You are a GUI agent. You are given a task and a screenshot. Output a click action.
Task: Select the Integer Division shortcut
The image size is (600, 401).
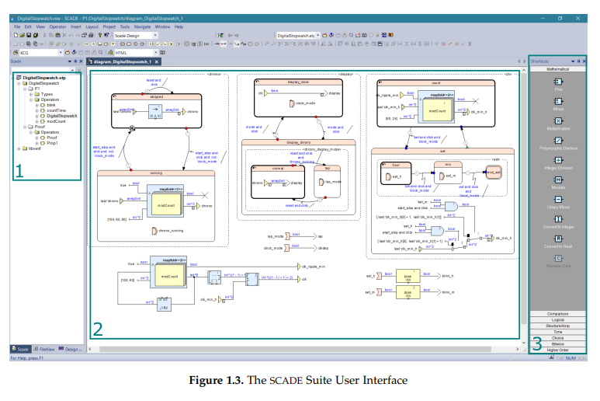pos(557,163)
